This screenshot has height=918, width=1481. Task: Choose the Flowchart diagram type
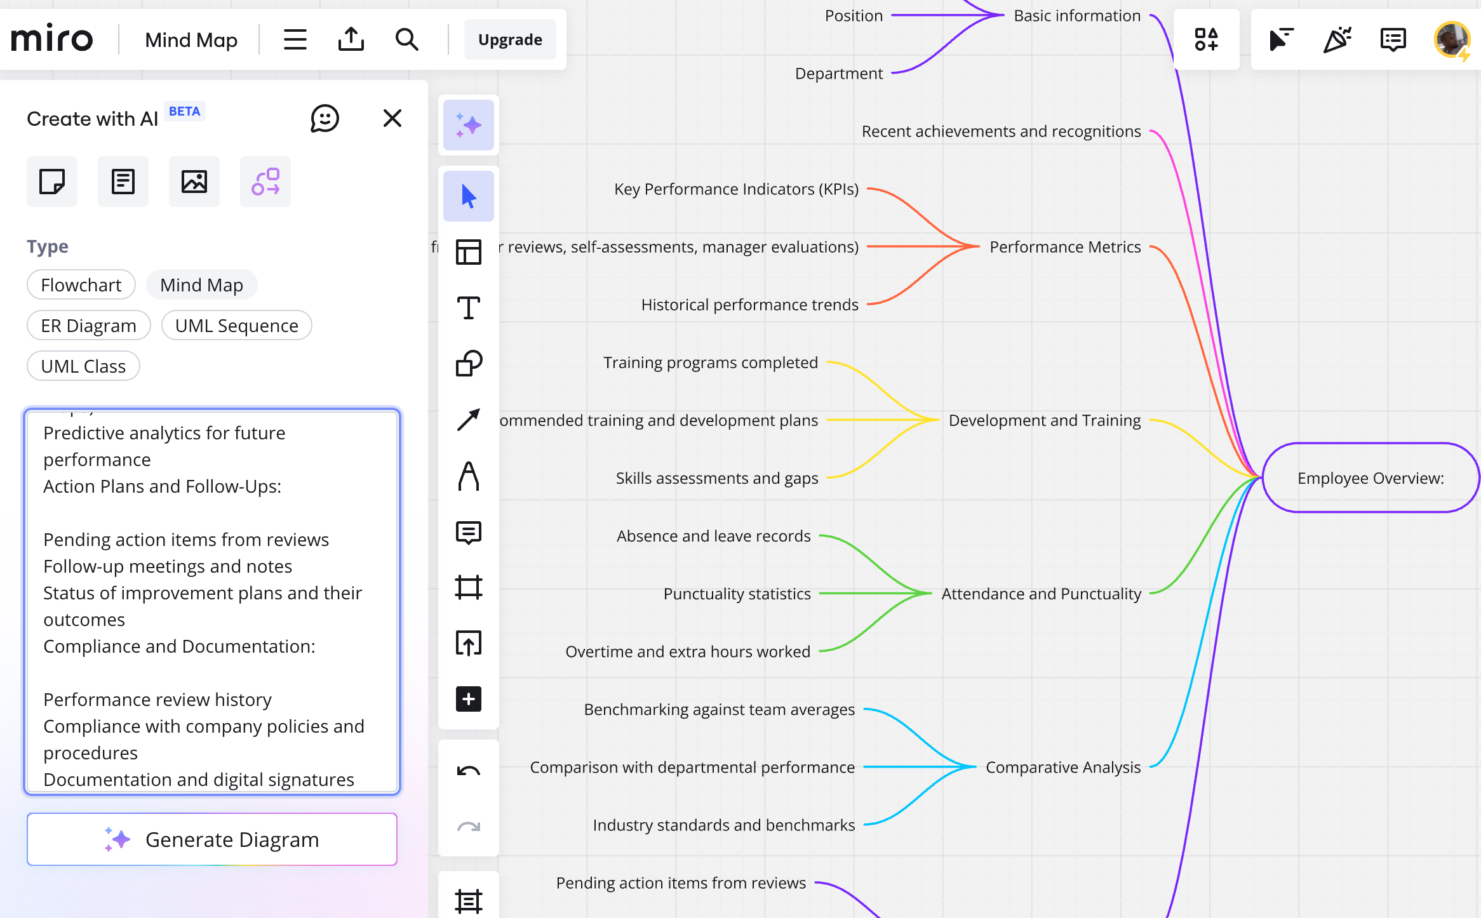click(81, 285)
